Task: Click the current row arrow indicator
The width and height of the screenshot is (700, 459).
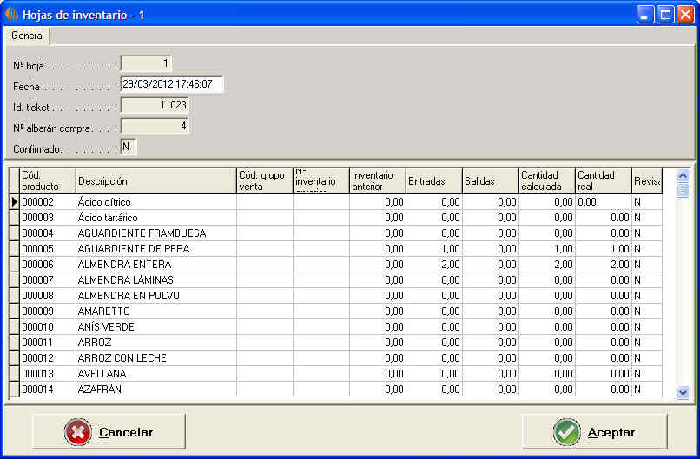Action: click(14, 202)
